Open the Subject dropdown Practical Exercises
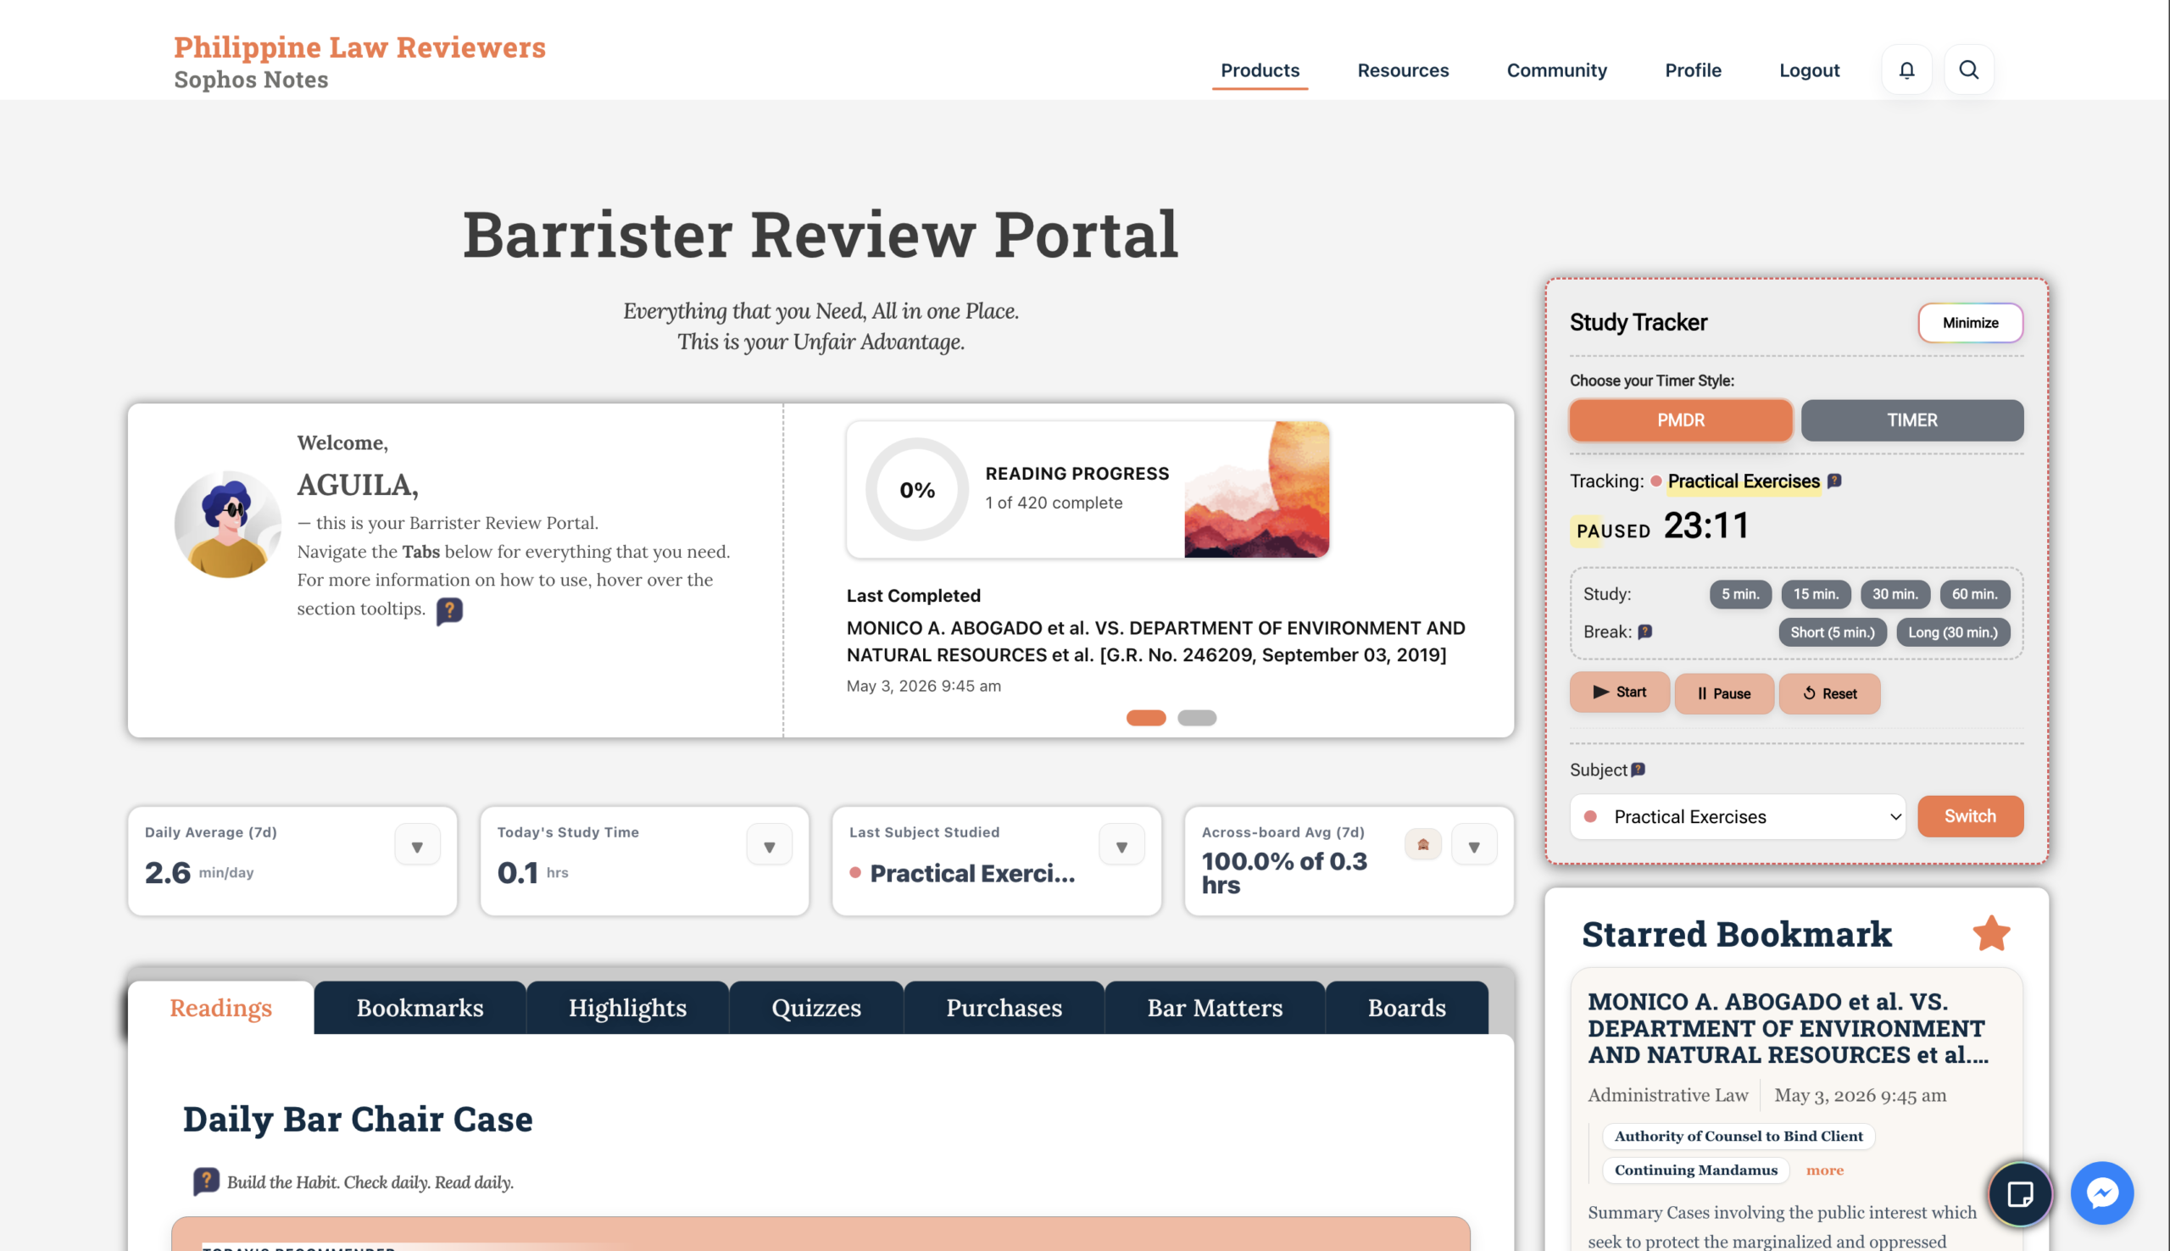 click(1737, 816)
